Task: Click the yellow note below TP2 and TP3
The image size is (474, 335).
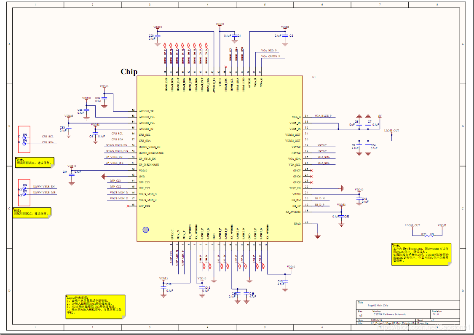Action: [x=35, y=162]
